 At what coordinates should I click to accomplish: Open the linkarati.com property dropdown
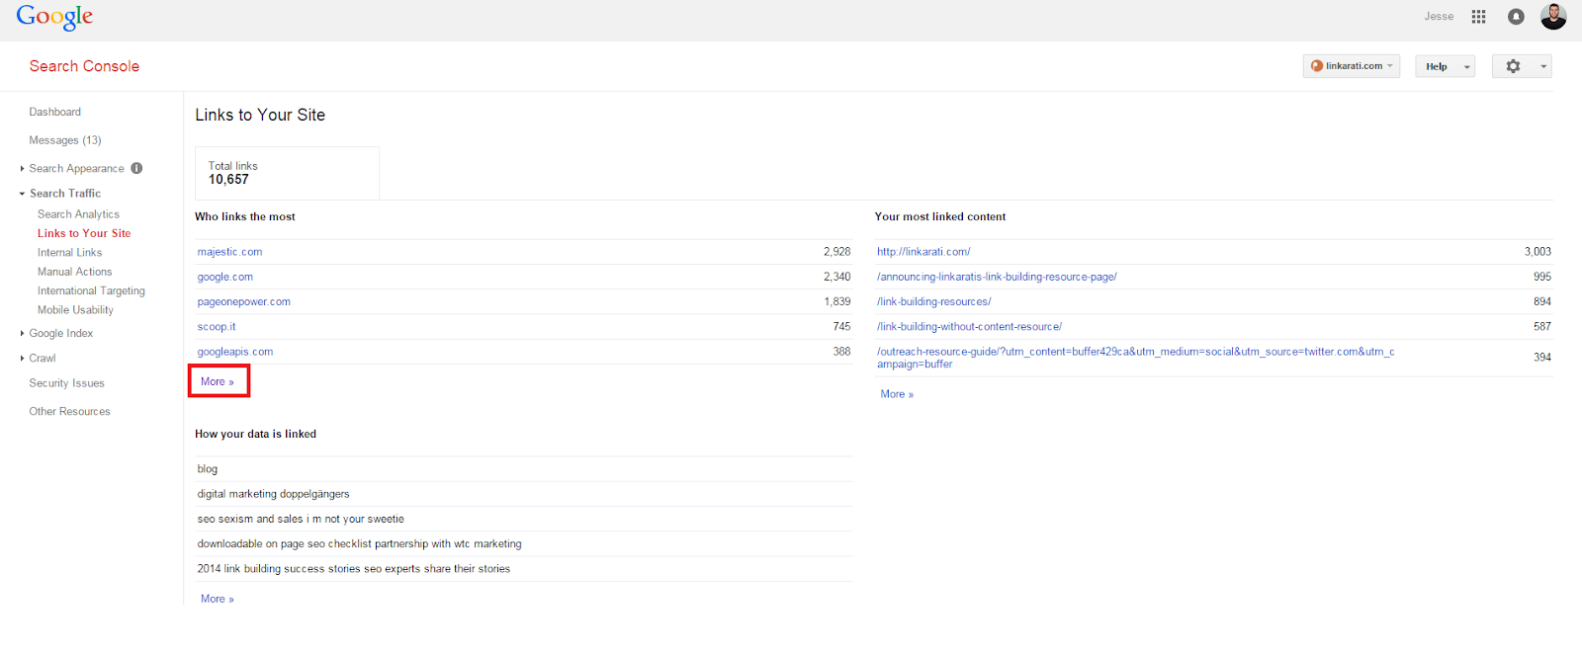(x=1352, y=66)
